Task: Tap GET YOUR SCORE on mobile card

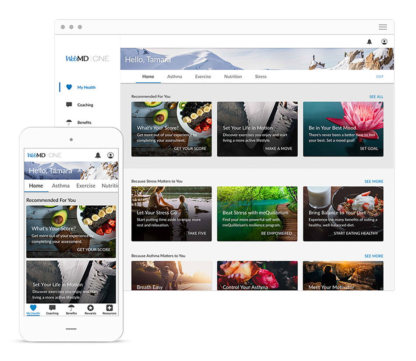Action: [94, 250]
